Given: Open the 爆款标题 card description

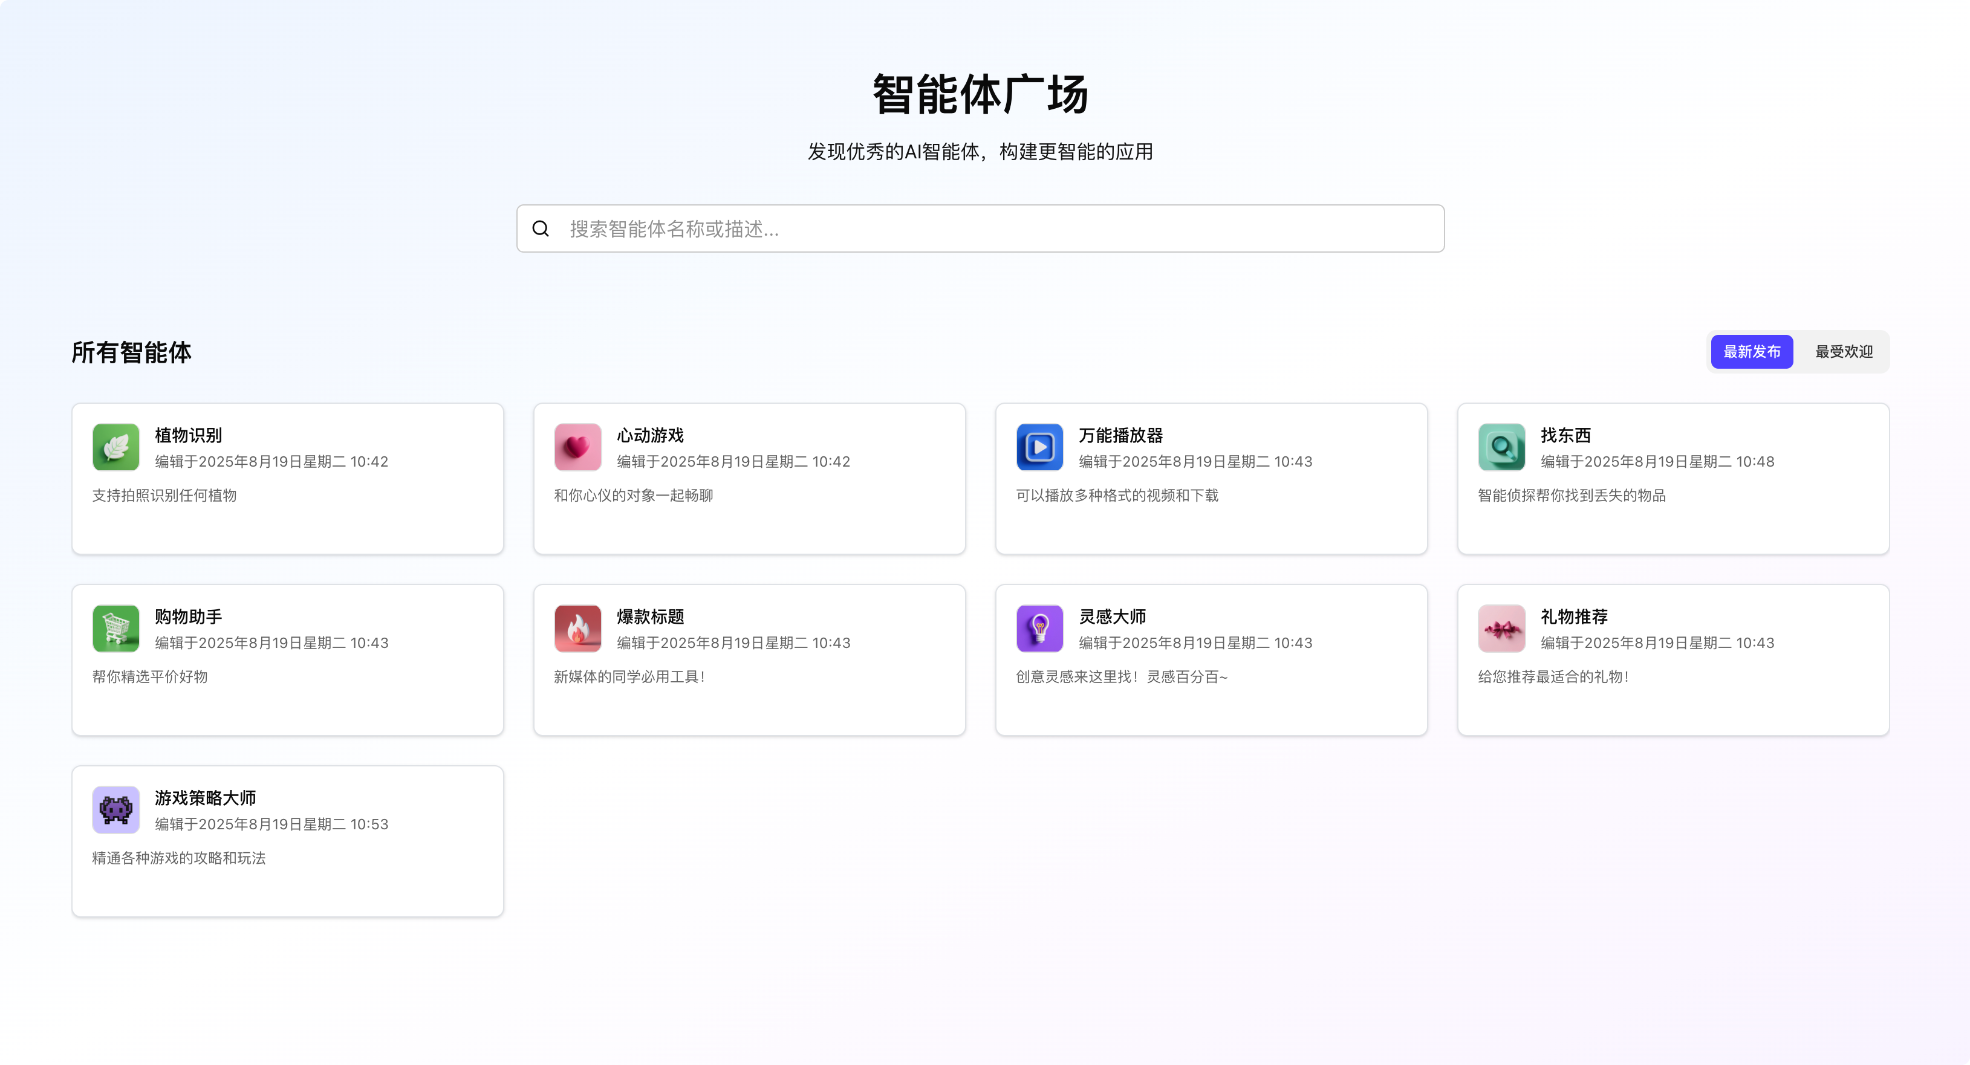Looking at the screenshot, I should click(x=629, y=676).
